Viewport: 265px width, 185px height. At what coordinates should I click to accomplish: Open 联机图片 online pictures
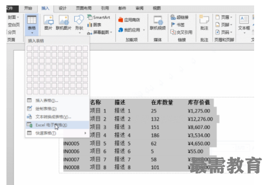pyautogui.click(x=63, y=22)
